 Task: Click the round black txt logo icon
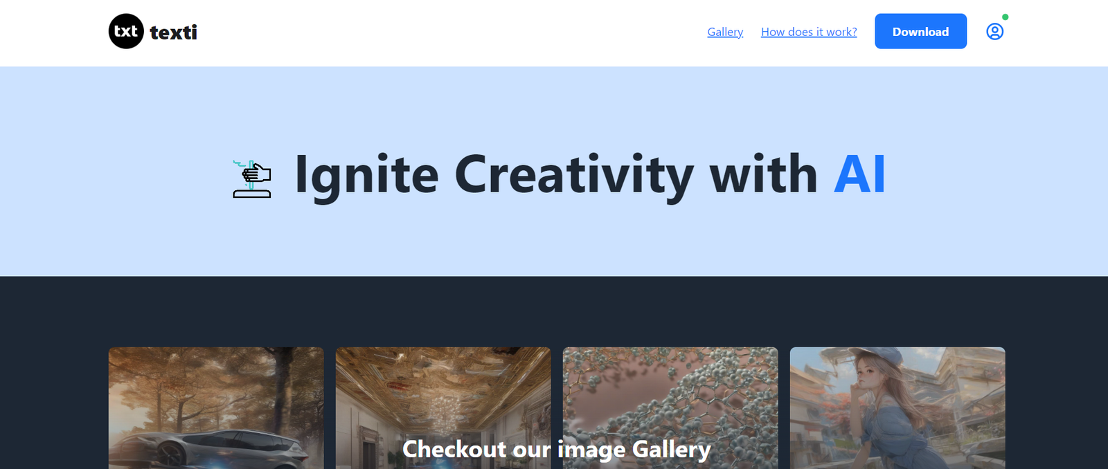point(126,31)
